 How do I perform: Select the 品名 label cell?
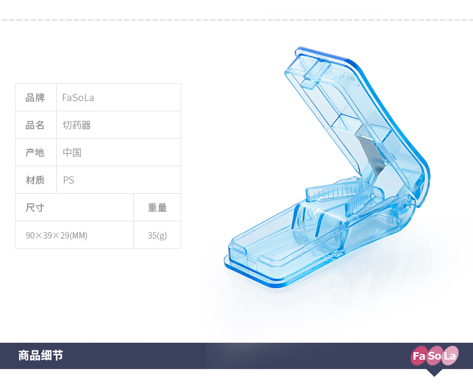36,125
